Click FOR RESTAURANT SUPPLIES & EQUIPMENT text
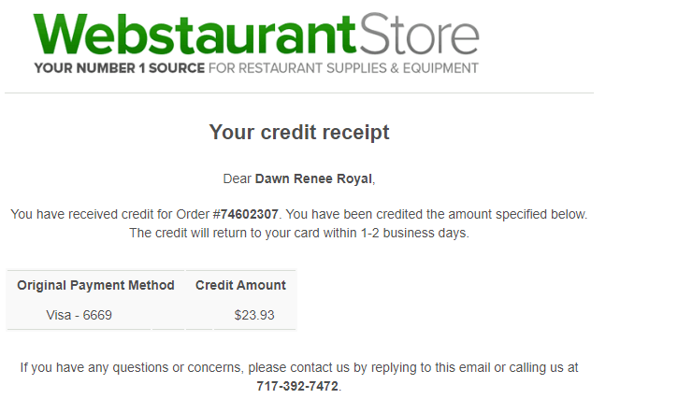This screenshot has width=678, height=413. pyautogui.click(x=343, y=68)
